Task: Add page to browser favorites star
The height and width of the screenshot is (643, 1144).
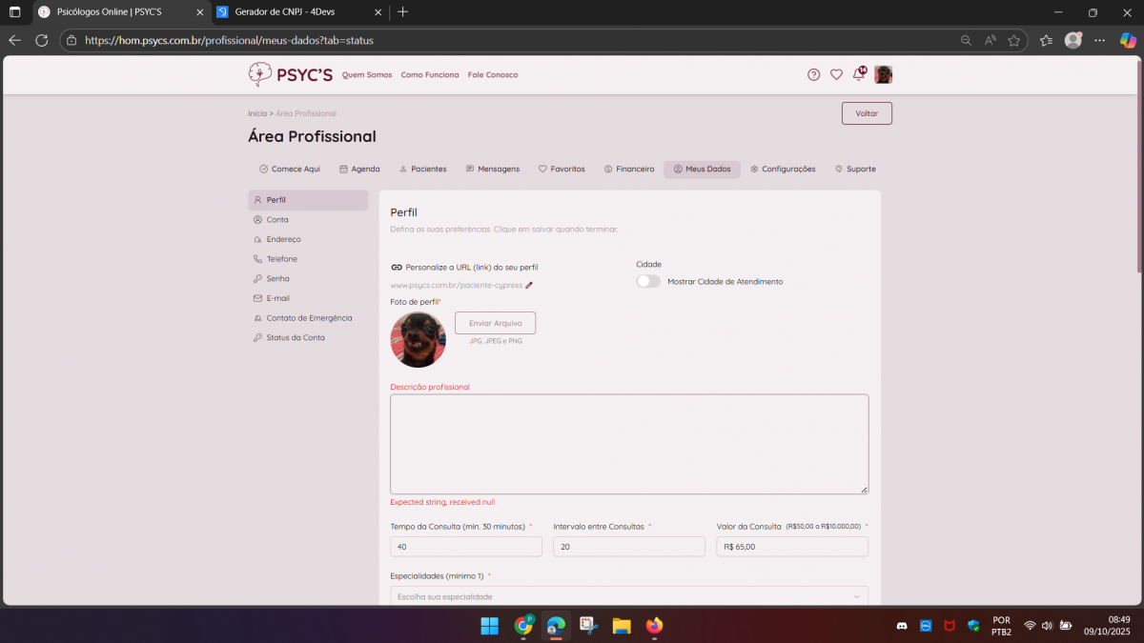Action: coord(1014,40)
